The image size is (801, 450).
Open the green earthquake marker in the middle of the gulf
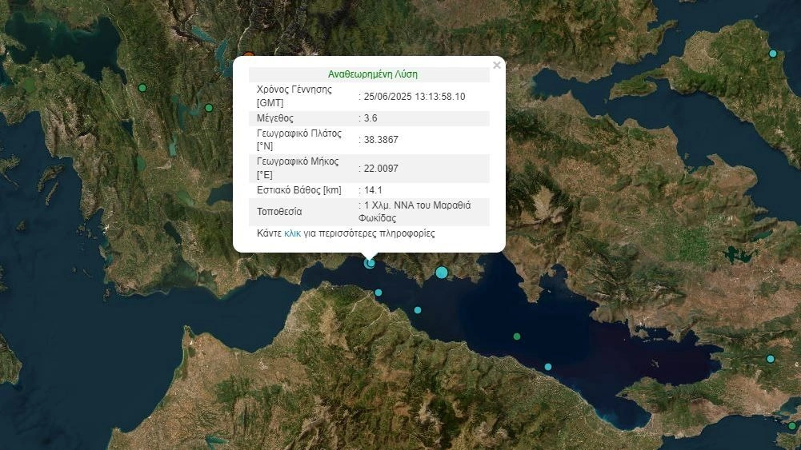[517, 337]
